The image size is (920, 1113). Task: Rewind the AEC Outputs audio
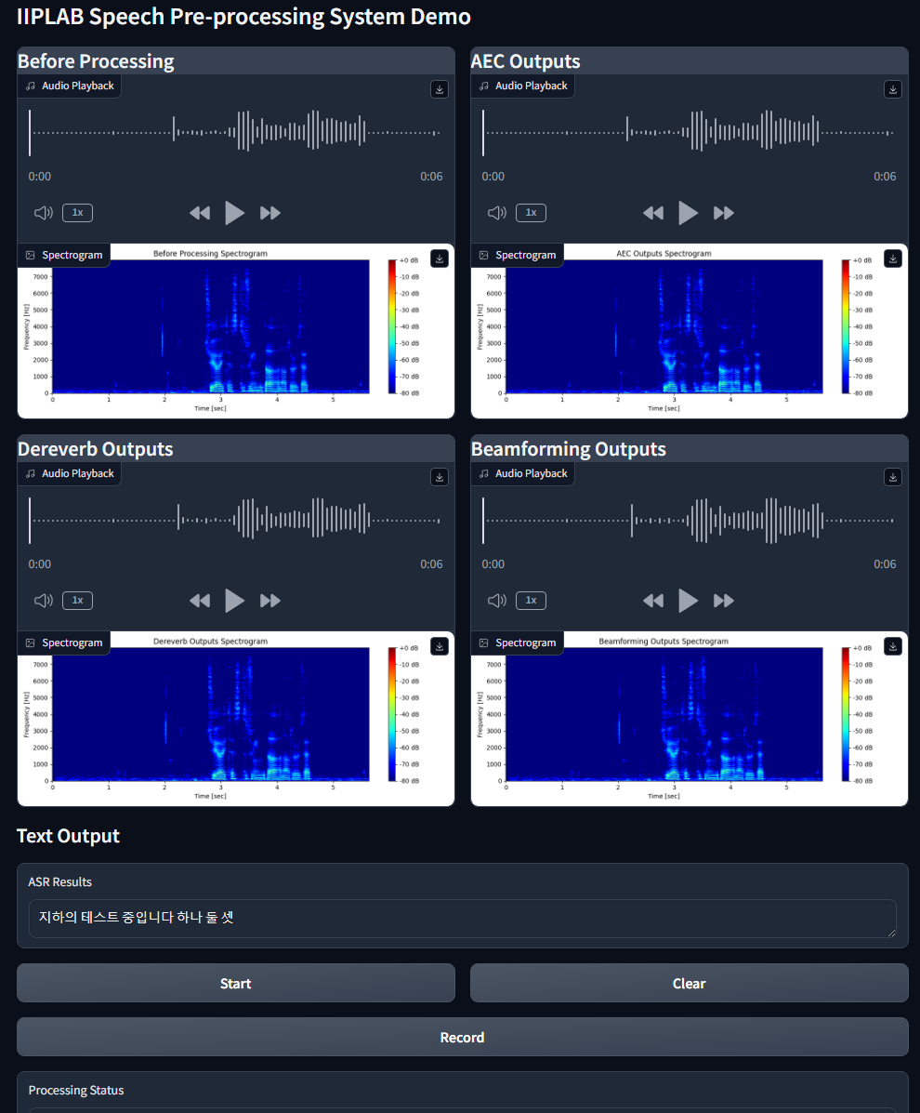653,213
